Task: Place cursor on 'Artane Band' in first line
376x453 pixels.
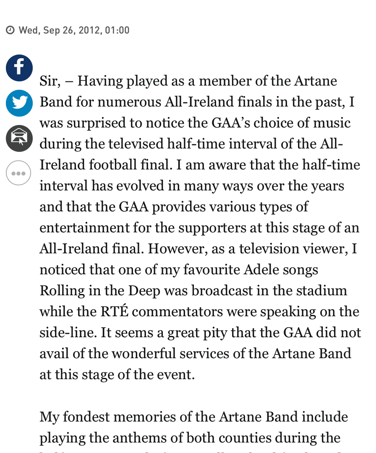Action: click(x=316, y=81)
